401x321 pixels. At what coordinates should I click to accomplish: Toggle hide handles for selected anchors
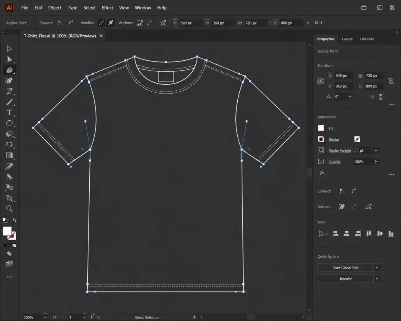110,23
